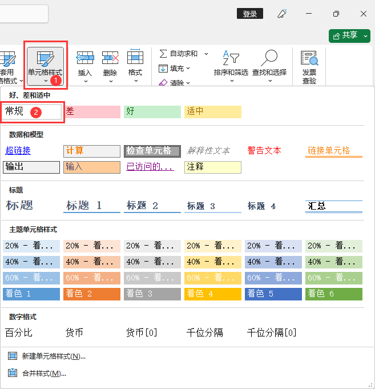Expand the 插入 dropdown chevron

(x=86, y=81)
